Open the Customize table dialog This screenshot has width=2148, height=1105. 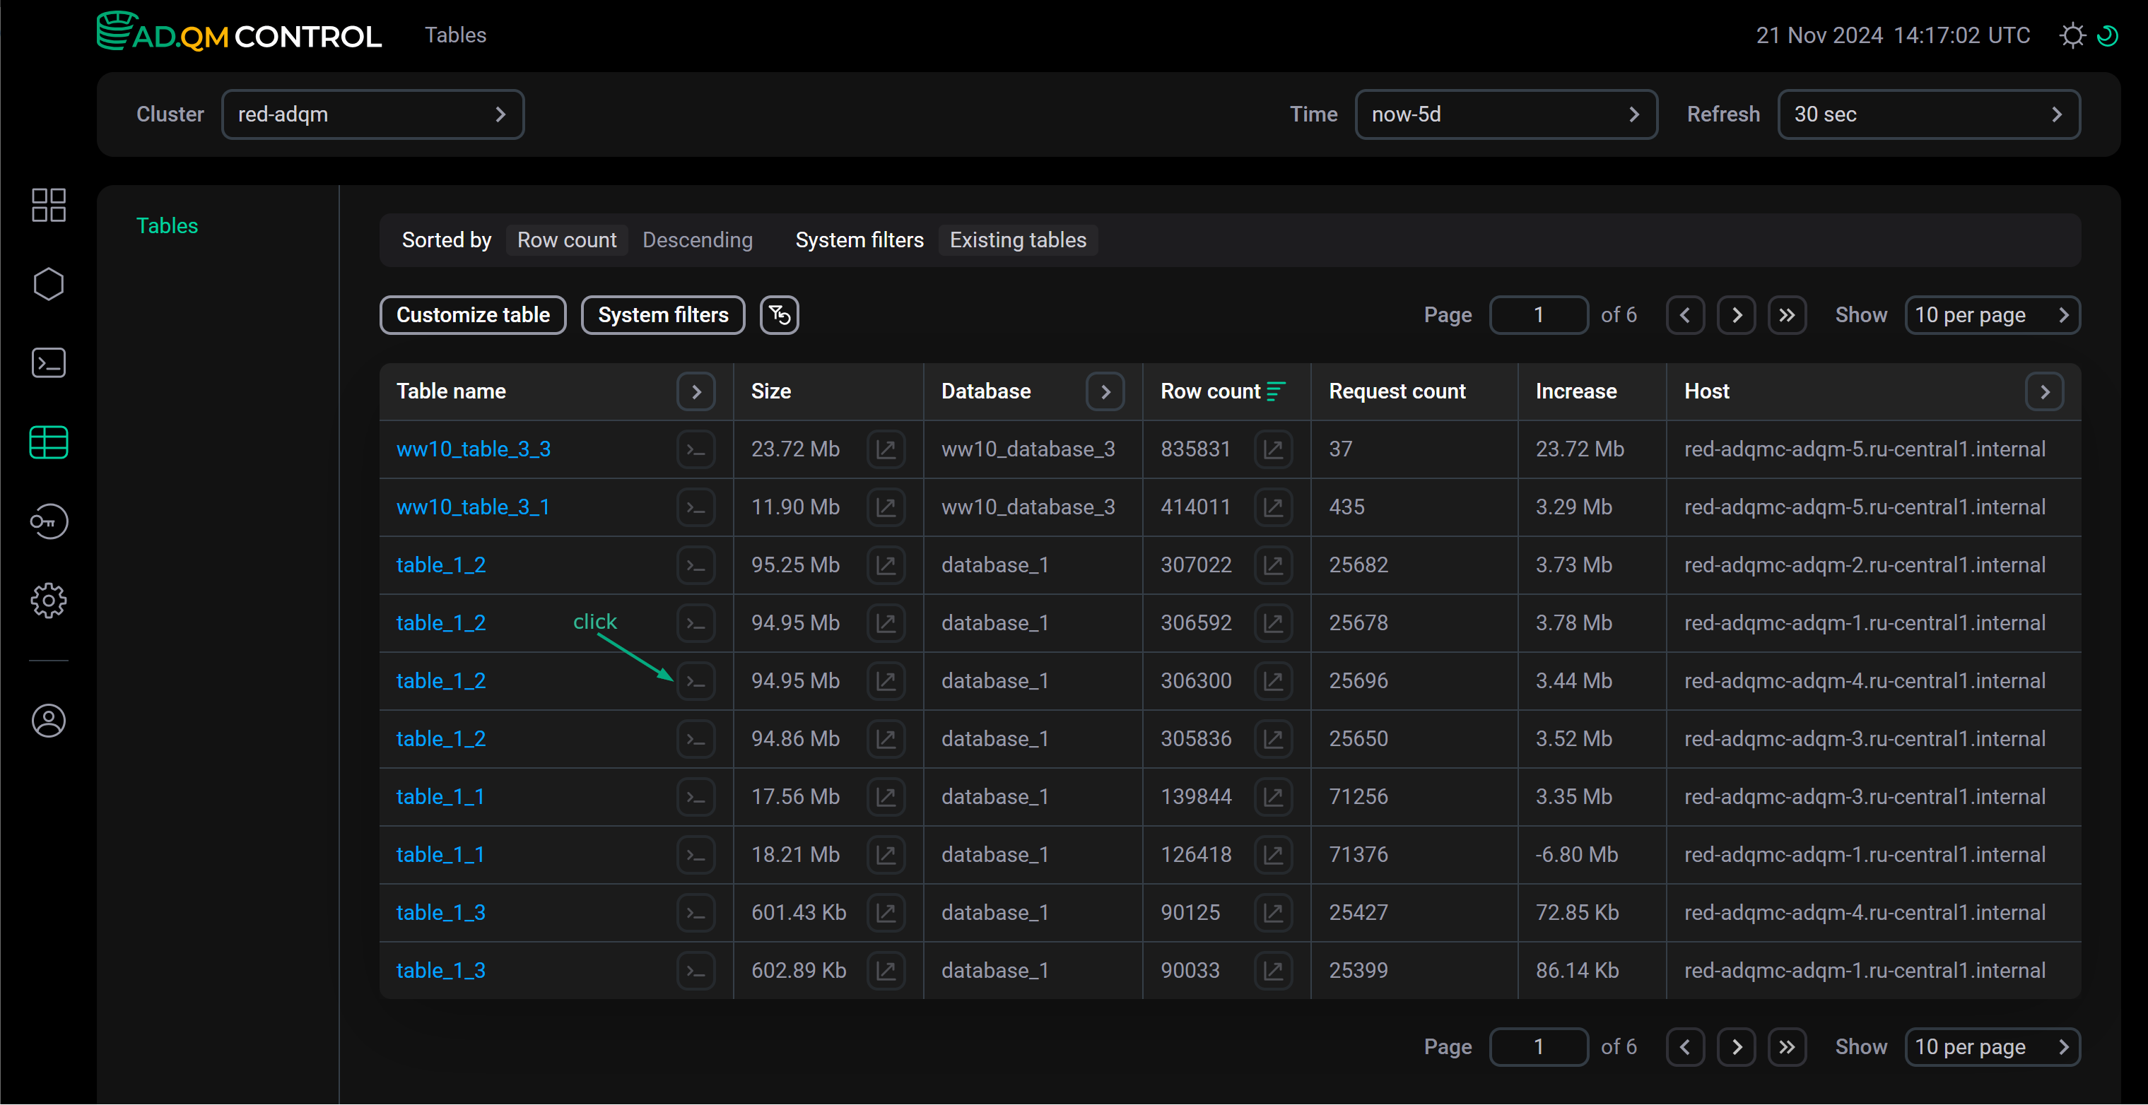(472, 314)
